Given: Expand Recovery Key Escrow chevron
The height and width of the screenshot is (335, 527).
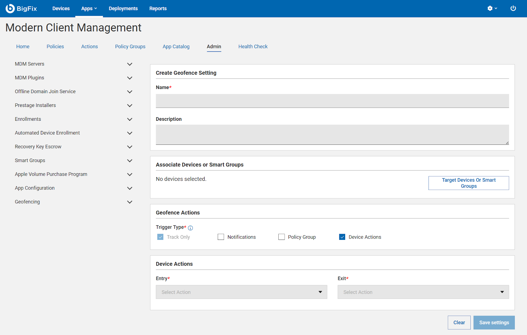Looking at the screenshot, I should point(130,147).
